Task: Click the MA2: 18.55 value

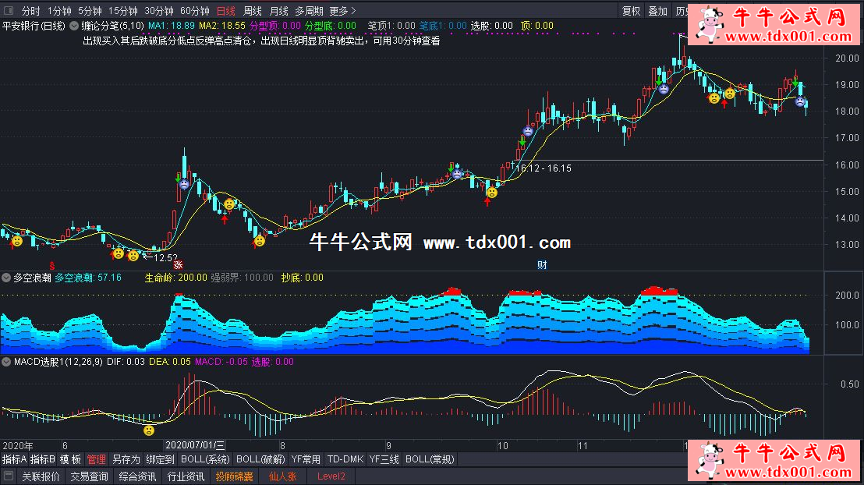Action: 222,26
